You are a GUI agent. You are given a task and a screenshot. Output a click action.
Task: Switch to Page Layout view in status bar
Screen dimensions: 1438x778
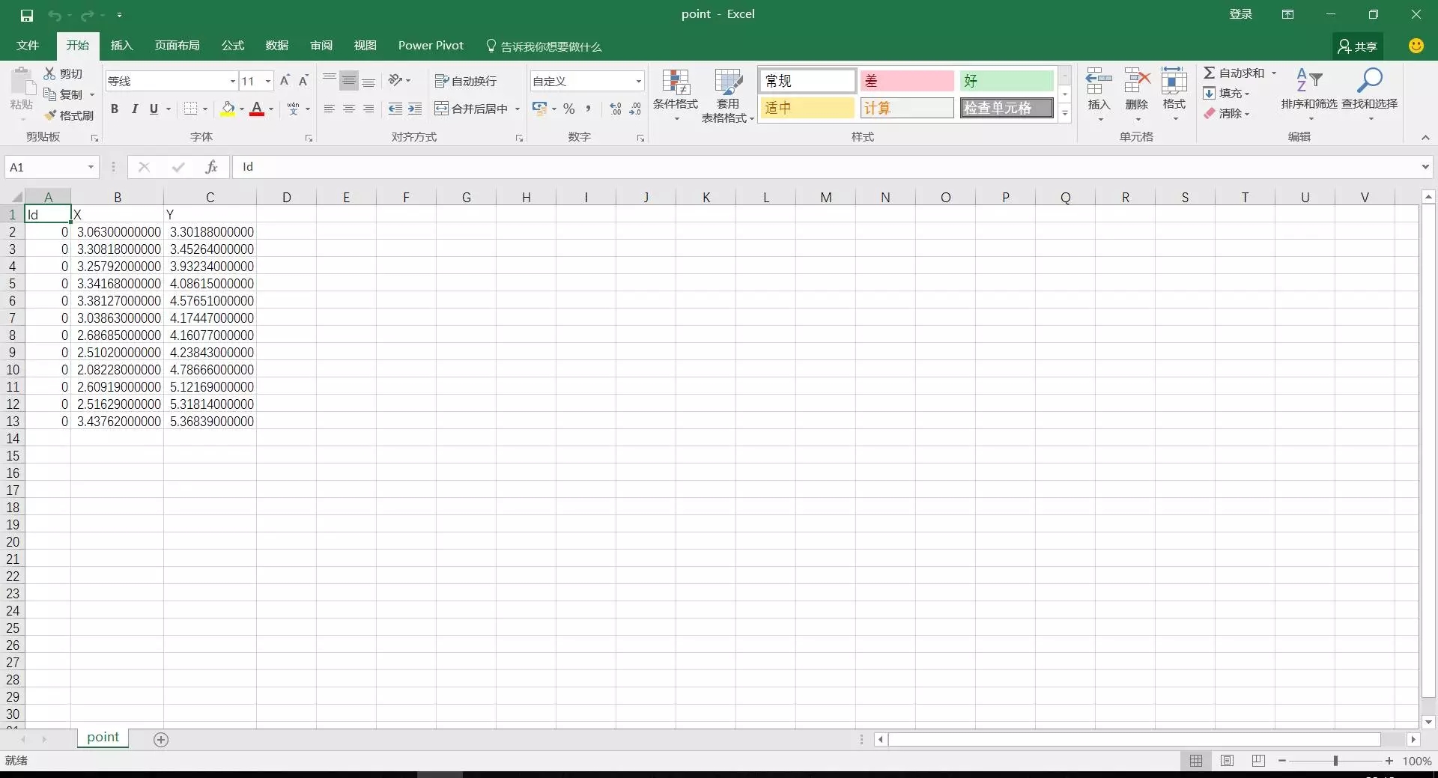[x=1227, y=761]
